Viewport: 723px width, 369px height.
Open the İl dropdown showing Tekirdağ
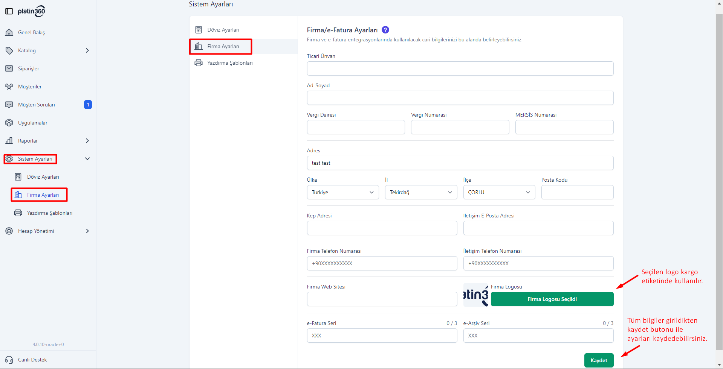[x=421, y=192]
